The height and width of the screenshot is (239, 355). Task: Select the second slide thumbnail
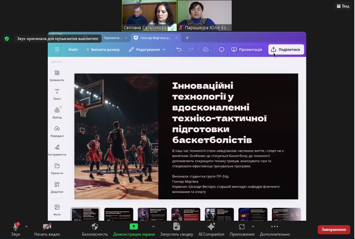point(119,214)
